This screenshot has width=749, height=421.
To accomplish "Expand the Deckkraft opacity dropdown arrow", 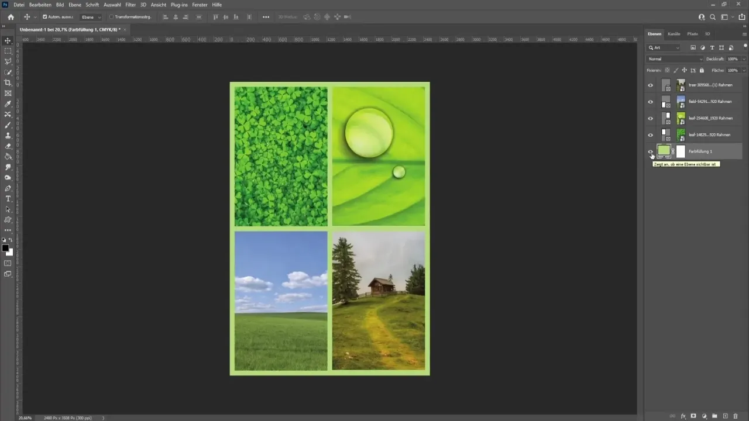I will (744, 59).
